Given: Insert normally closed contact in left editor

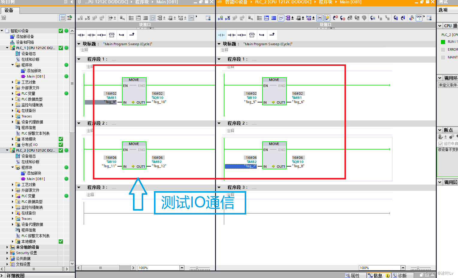Looking at the screenshot, I should point(91,35).
